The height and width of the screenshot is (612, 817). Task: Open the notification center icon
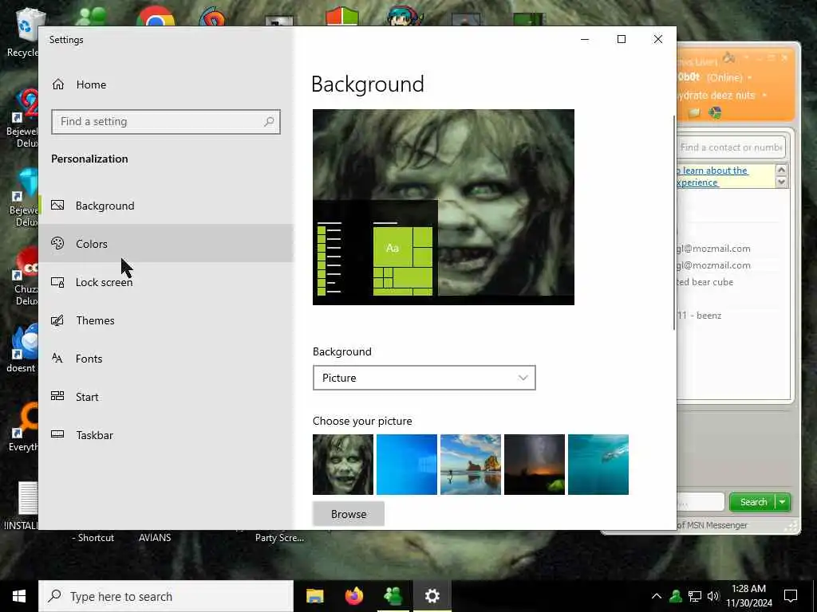[x=791, y=596]
